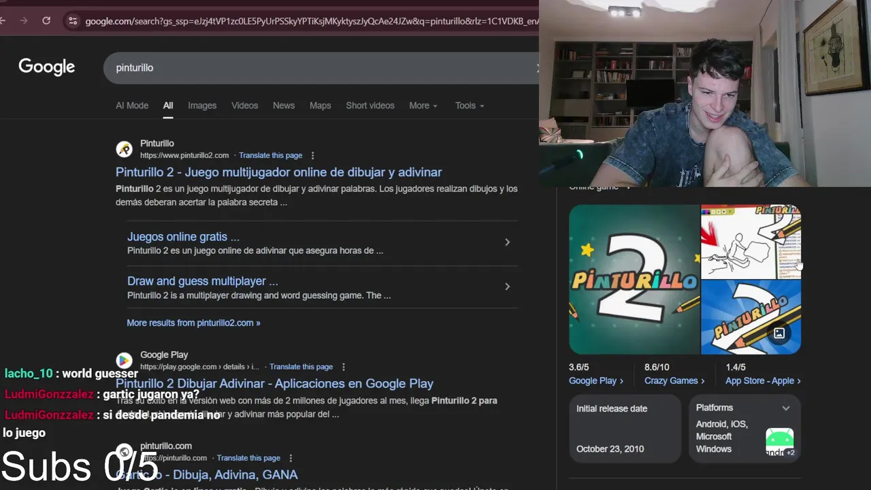871x490 pixels.
Task: Open the site information icon in address bar
Action: [73, 21]
